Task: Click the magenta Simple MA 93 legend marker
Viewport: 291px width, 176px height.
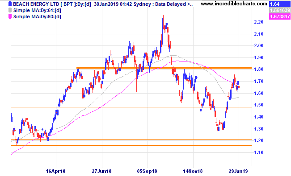Action: tap(10, 16)
